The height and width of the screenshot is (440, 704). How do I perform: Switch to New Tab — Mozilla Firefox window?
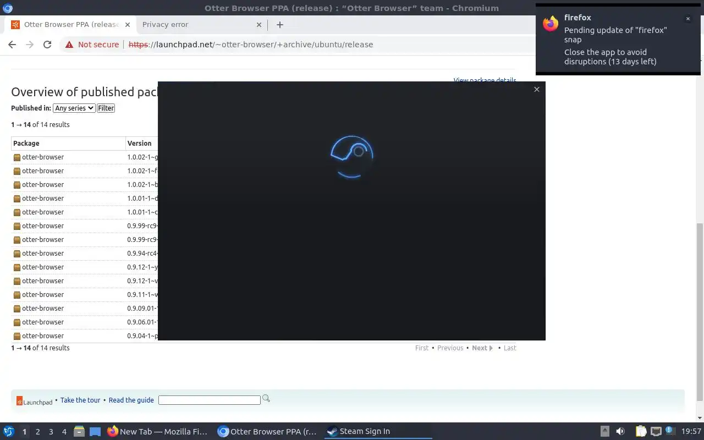158,432
